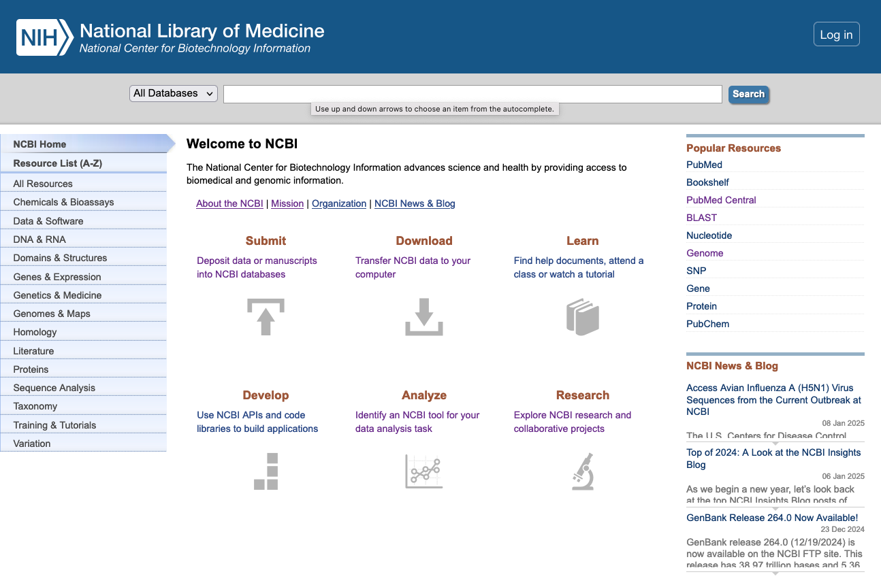Image resolution: width=881 pixels, height=585 pixels.
Task: Click the Log in button
Action: (x=836, y=35)
